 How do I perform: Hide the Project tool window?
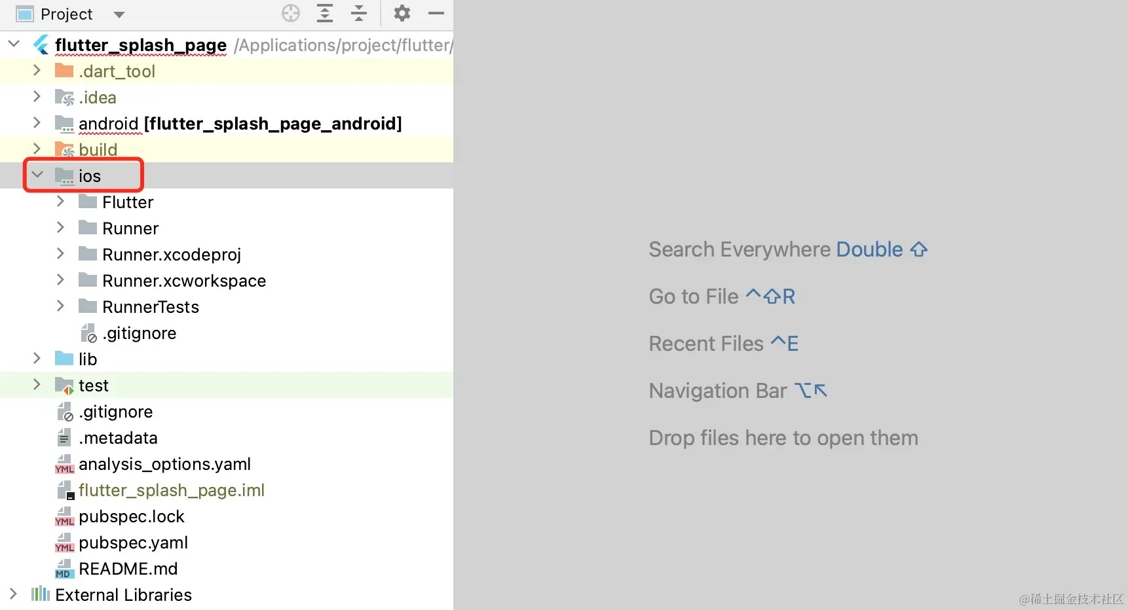tap(436, 13)
